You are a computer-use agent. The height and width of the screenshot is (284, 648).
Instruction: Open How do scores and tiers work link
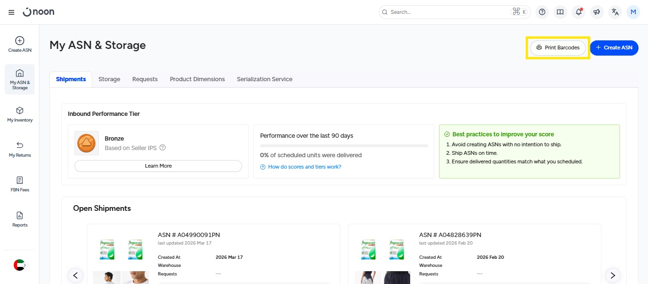pyautogui.click(x=304, y=167)
